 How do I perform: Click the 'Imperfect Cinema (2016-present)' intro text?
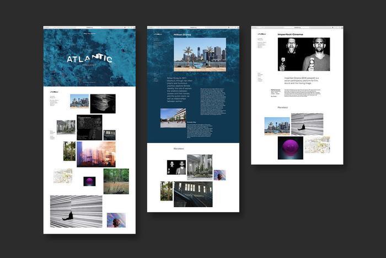tap(302, 81)
